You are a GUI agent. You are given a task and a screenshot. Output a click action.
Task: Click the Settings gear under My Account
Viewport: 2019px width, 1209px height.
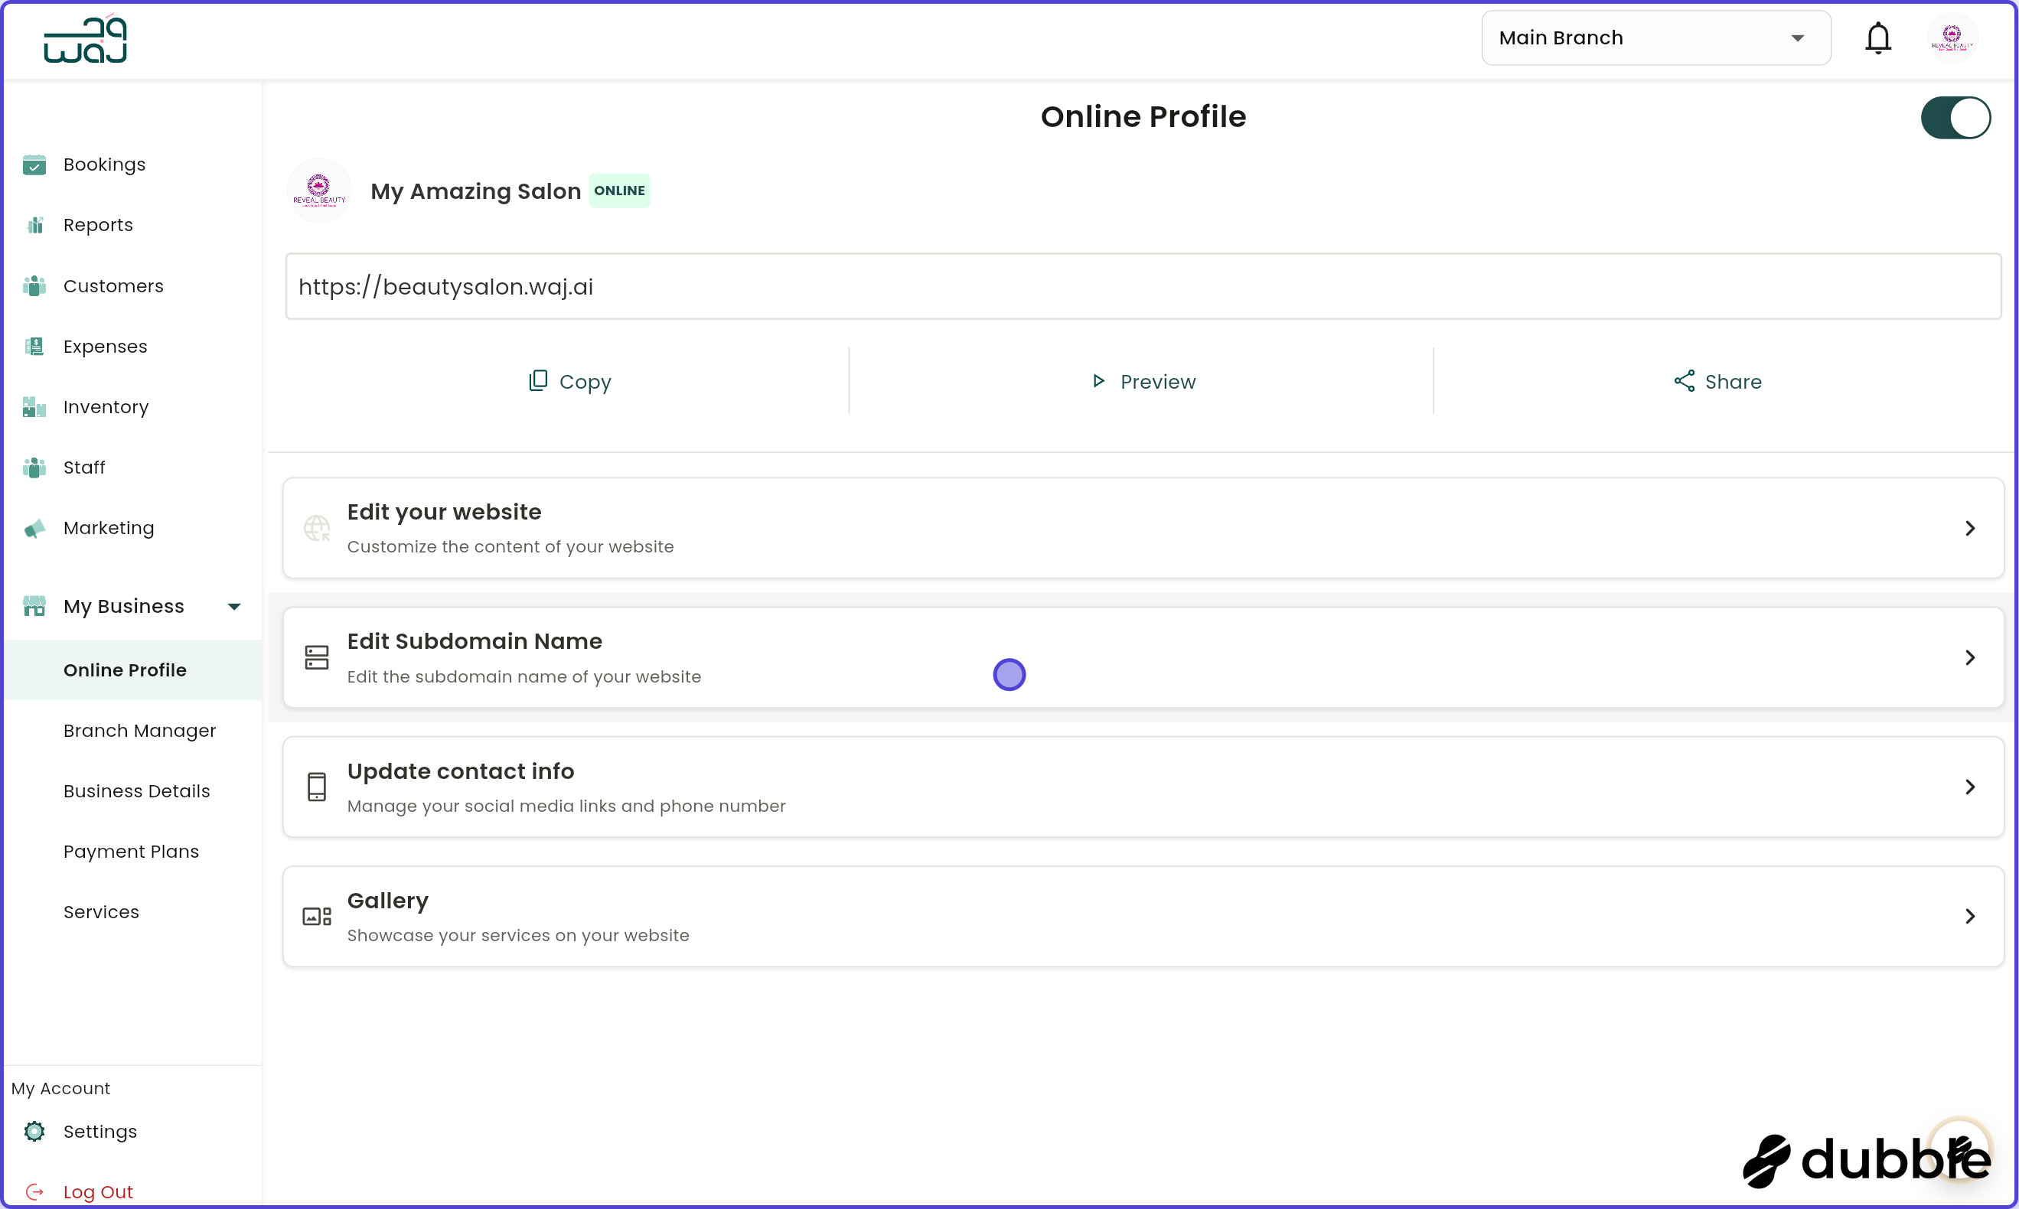coord(34,1132)
